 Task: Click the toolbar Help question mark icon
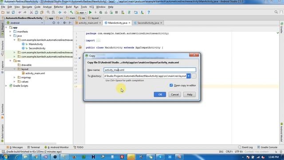pyautogui.click(x=149, y=12)
